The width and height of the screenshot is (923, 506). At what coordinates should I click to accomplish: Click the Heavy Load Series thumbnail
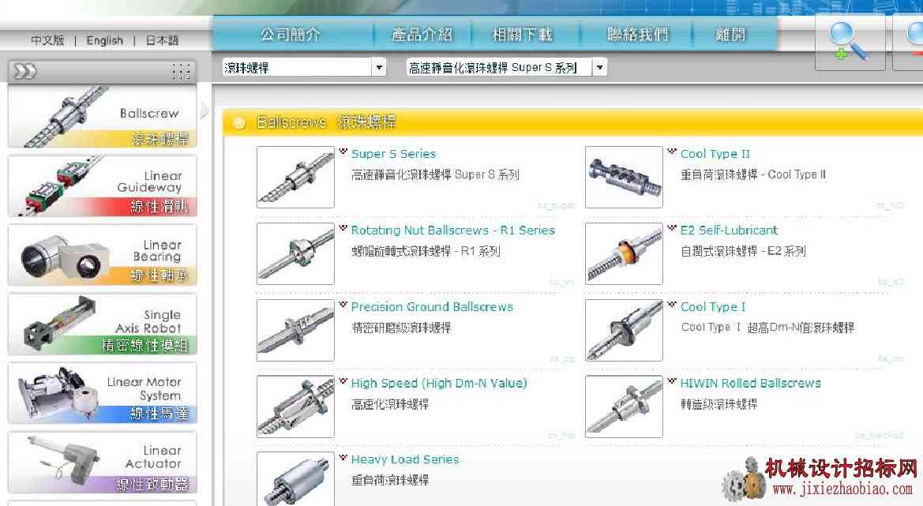point(295,479)
